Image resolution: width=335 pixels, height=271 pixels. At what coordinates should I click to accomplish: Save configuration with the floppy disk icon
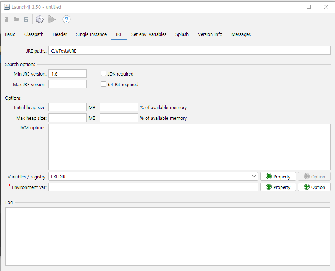point(26,19)
